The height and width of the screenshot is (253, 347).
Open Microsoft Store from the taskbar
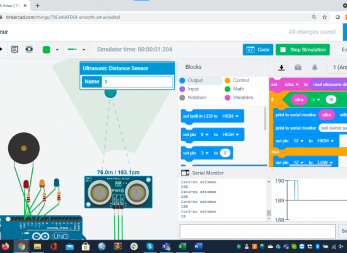click(x=86, y=247)
